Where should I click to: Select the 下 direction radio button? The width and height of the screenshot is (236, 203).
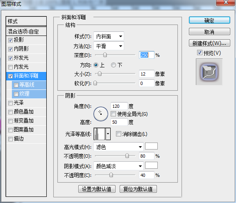(113, 65)
